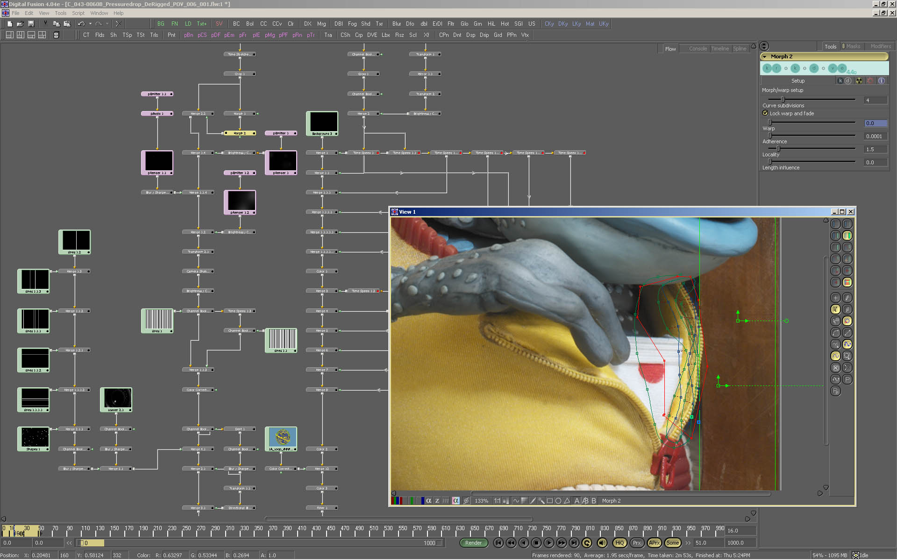Toggle HiQ high quality mode
This screenshot has height=560, width=897.
(x=619, y=543)
